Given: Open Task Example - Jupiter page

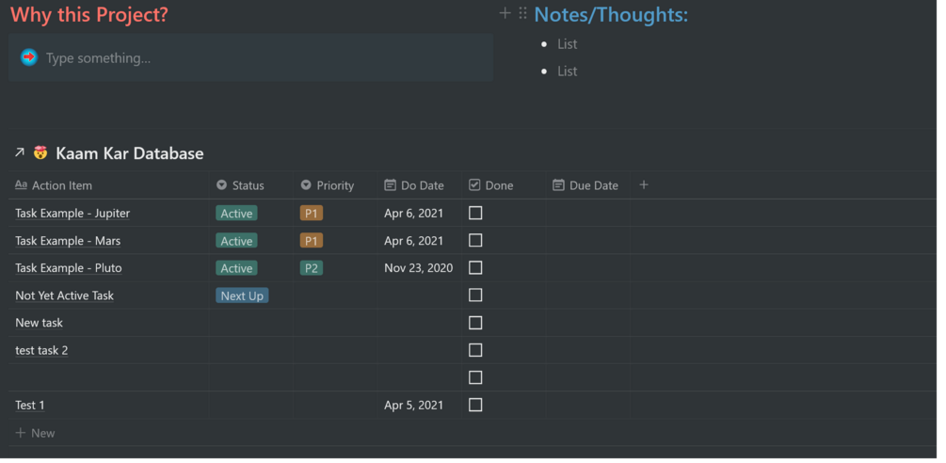Looking at the screenshot, I should 72,214.
